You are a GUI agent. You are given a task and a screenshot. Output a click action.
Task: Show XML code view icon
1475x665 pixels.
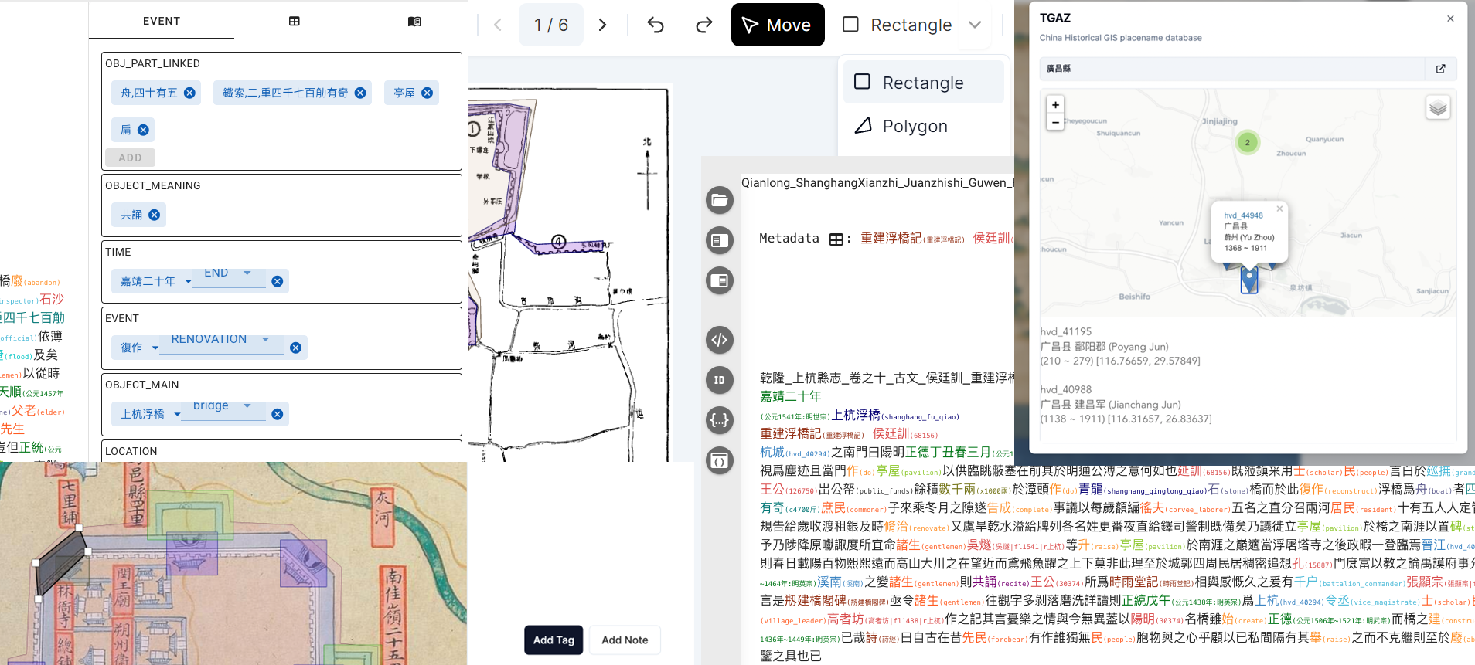pyautogui.click(x=720, y=339)
